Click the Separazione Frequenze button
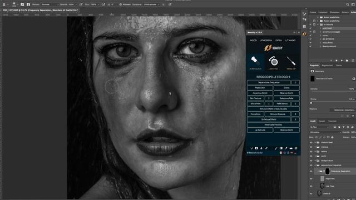Image resolution: width=356 pixels, height=200 pixels. point(269,83)
